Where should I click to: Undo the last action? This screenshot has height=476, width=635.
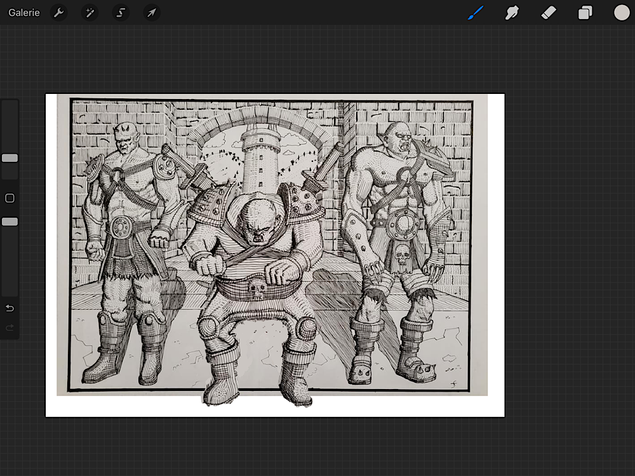pyautogui.click(x=10, y=308)
